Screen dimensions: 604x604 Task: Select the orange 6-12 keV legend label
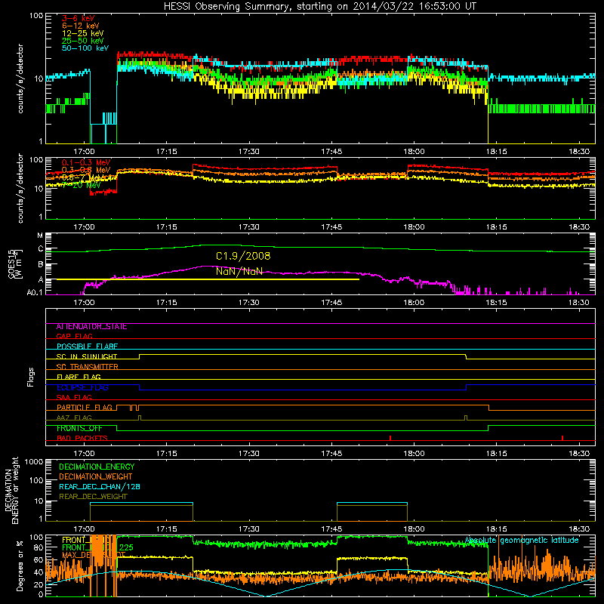pos(81,26)
